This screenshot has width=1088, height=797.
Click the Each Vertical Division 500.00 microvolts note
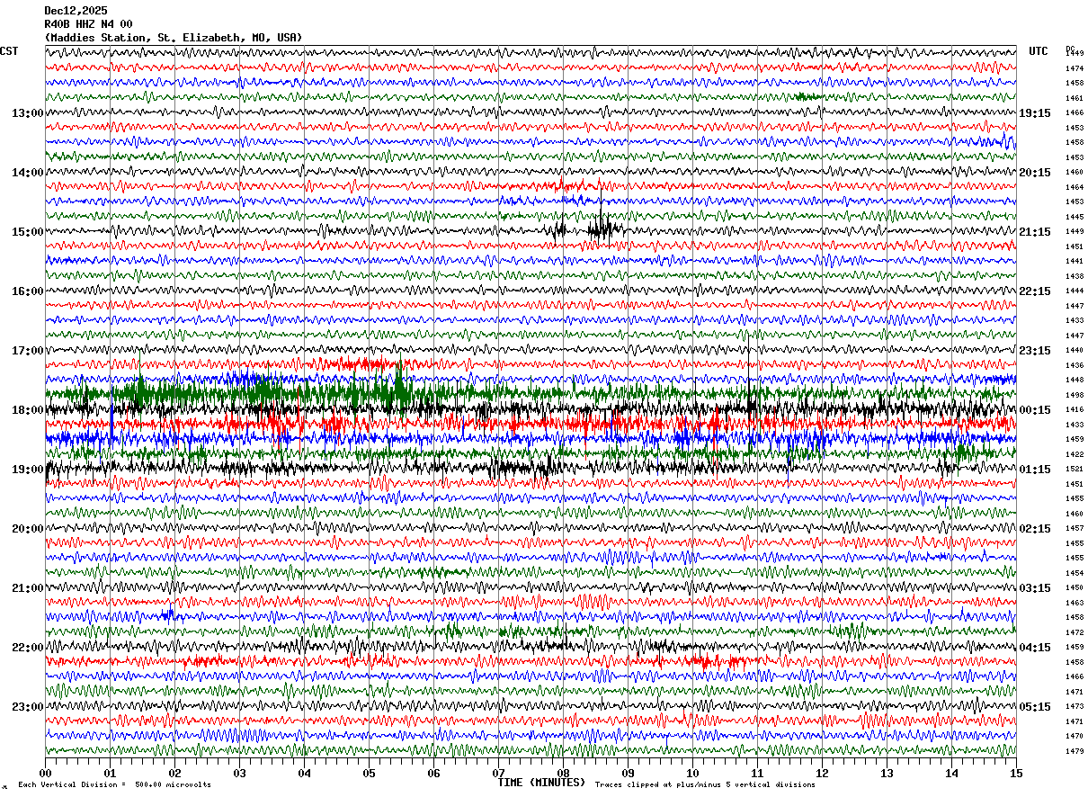point(114,784)
